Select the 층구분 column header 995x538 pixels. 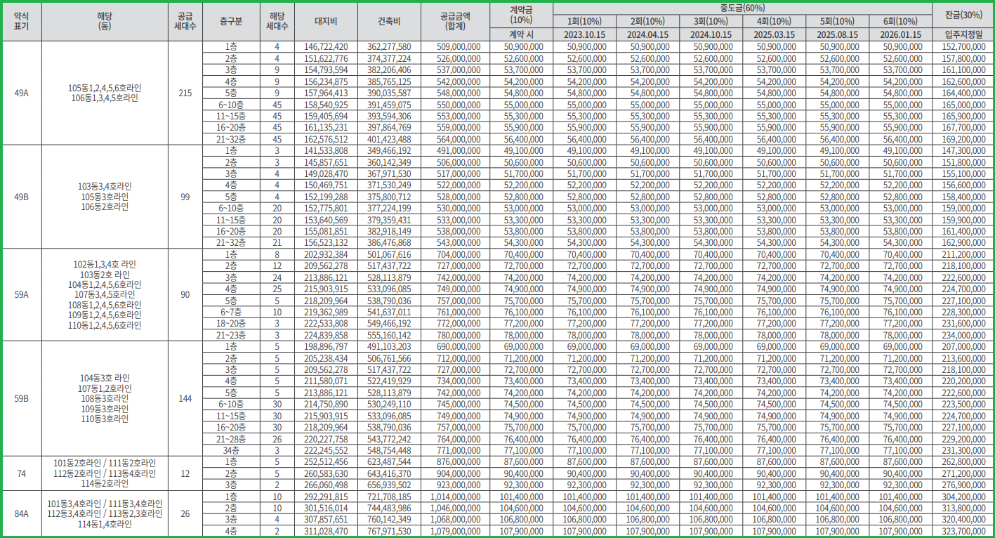(x=231, y=21)
